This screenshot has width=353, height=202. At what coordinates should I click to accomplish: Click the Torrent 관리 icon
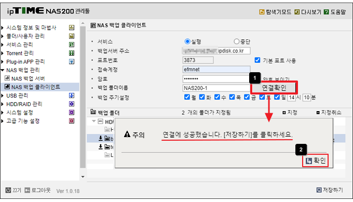coord(72,53)
